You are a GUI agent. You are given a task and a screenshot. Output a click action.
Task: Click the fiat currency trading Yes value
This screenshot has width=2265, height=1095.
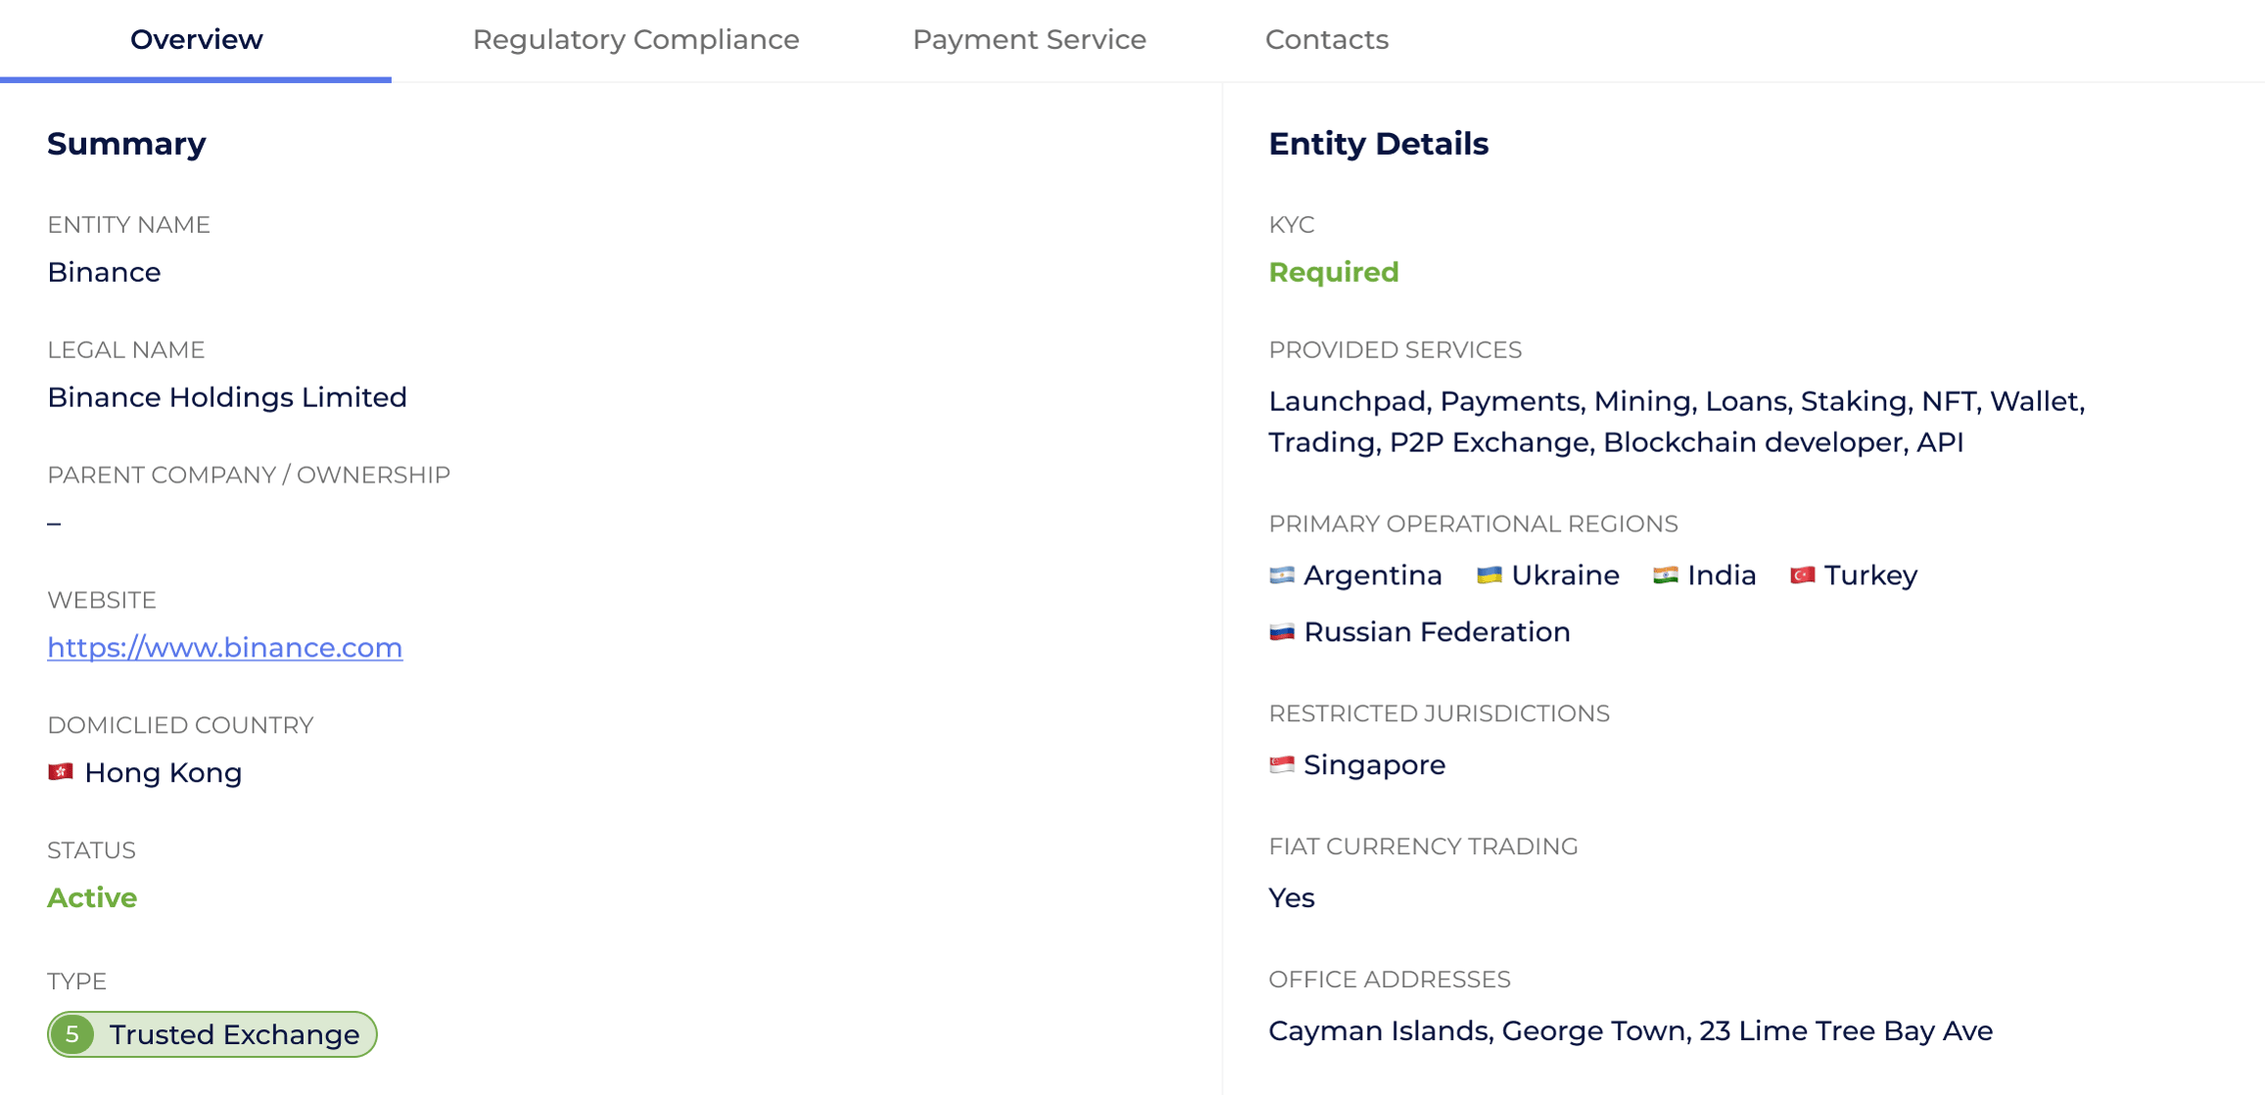[1292, 897]
